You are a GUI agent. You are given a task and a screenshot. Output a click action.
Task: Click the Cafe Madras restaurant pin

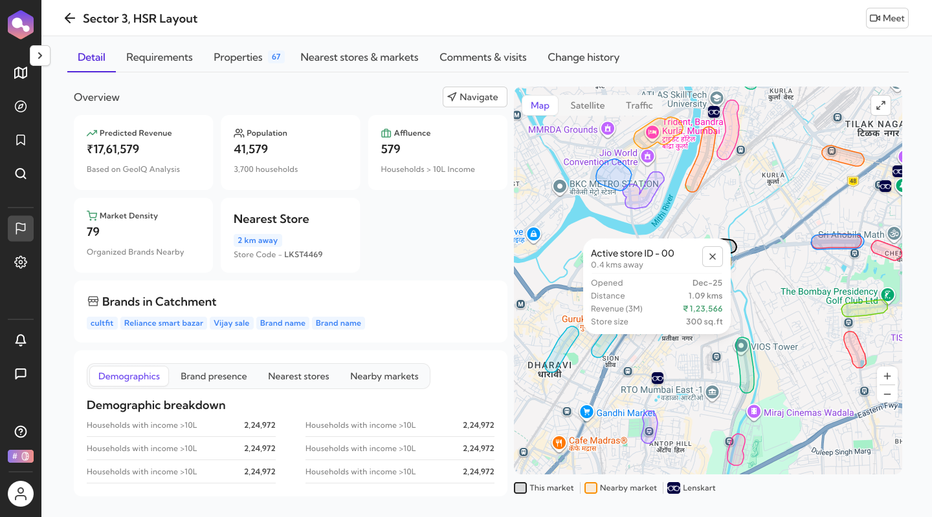[559, 443]
